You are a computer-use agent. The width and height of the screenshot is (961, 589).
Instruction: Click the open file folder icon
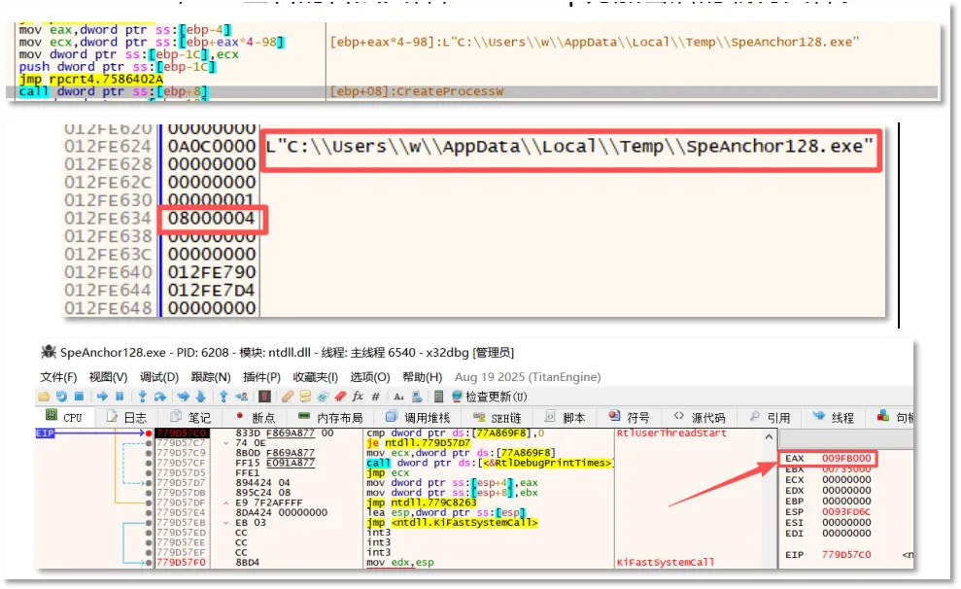pos(44,397)
